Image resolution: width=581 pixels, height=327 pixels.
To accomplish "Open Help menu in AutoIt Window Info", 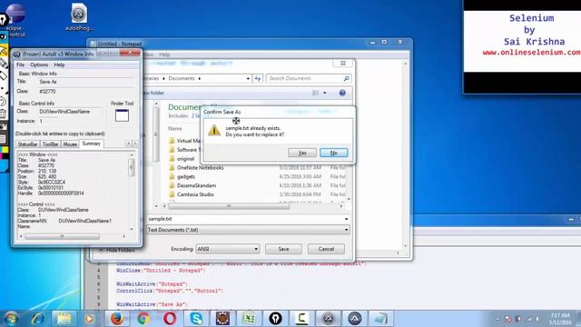I will pyautogui.click(x=59, y=64).
